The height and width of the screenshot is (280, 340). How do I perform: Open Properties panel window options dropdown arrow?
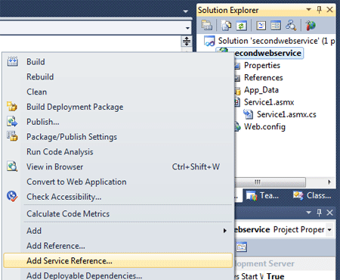pos(308,213)
